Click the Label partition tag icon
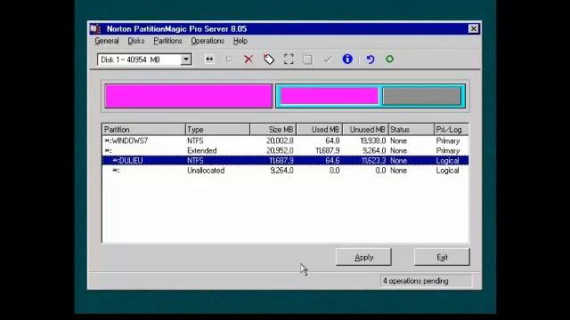Viewport: 570px width, 320px height. click(269, 60)
